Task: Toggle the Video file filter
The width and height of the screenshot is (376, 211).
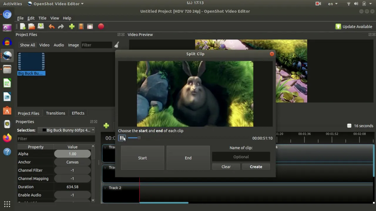Action: click(x=44, y=45)
